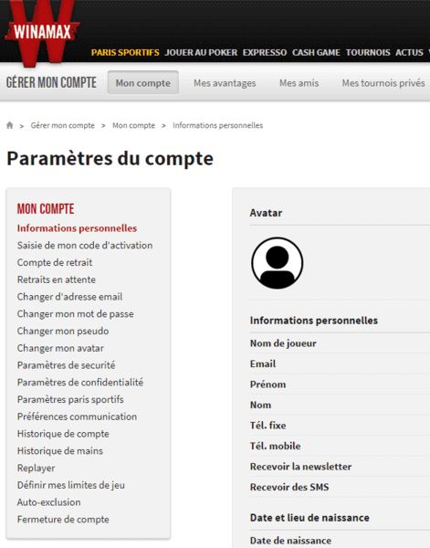Open Auto-exclusion page
Viewport: 430px width, 548px height.
point(49,502)
